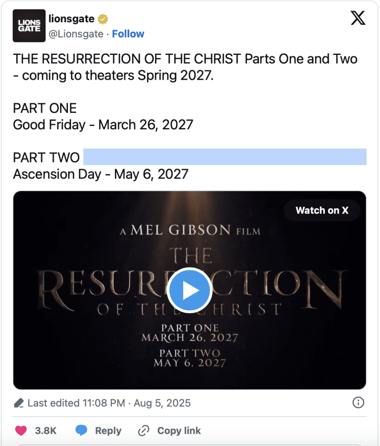Click the Lionsgate profile avatar logo
380x446 pixels.
[29, 26]
